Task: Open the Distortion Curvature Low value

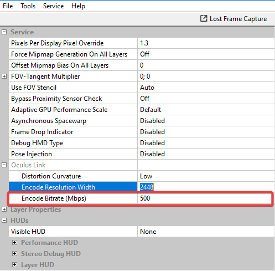Action: click(x=206, y=176)
